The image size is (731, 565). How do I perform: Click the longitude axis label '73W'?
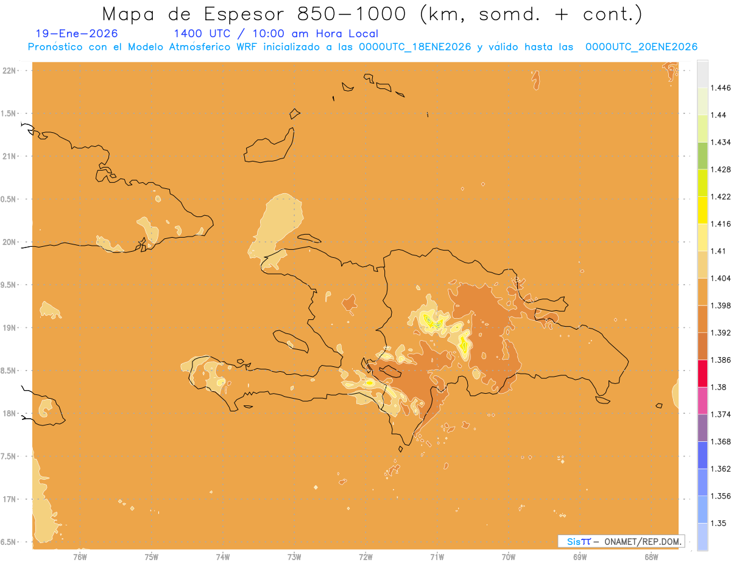[x=294, y=557]
